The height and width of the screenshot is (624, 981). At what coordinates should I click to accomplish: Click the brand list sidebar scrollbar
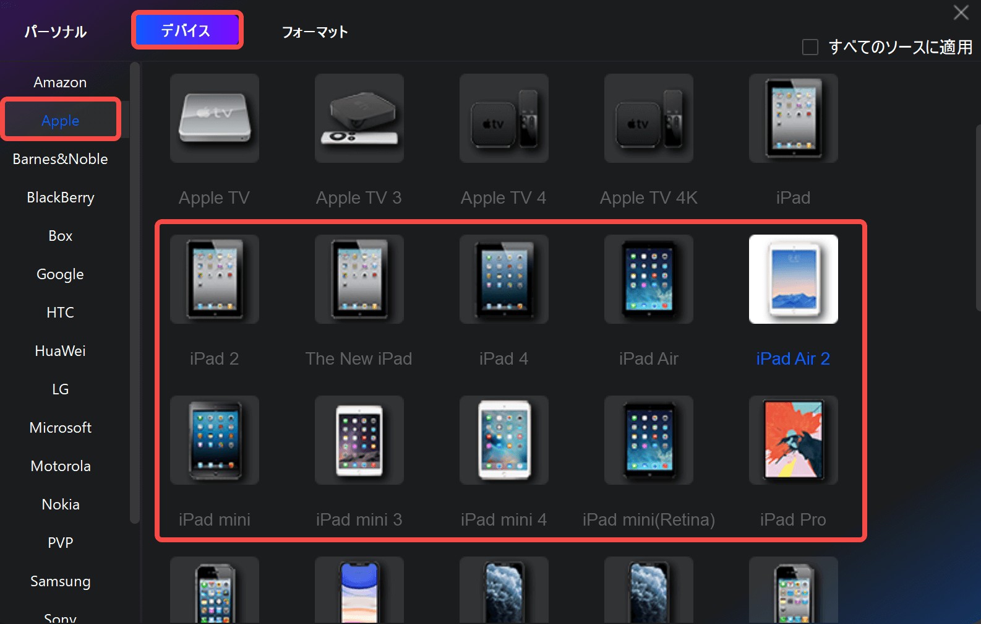[135, 292]
